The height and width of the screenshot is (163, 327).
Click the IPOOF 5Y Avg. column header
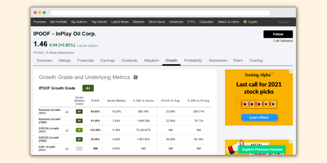tap(170, 101)
